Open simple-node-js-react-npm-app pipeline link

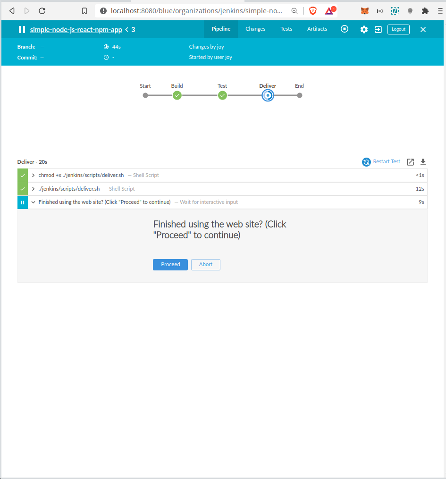[x=76, y=30]
